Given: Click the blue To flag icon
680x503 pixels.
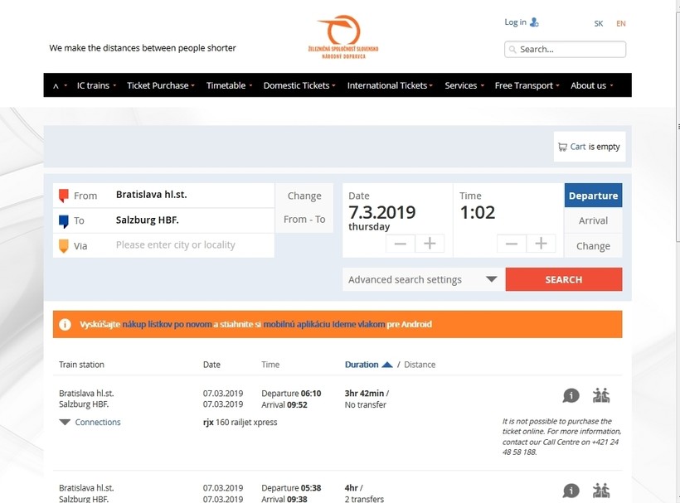Looking at the screenshot, I should coord(64,221).
